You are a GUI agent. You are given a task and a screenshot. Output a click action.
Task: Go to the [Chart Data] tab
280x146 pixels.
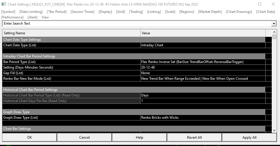265,12
